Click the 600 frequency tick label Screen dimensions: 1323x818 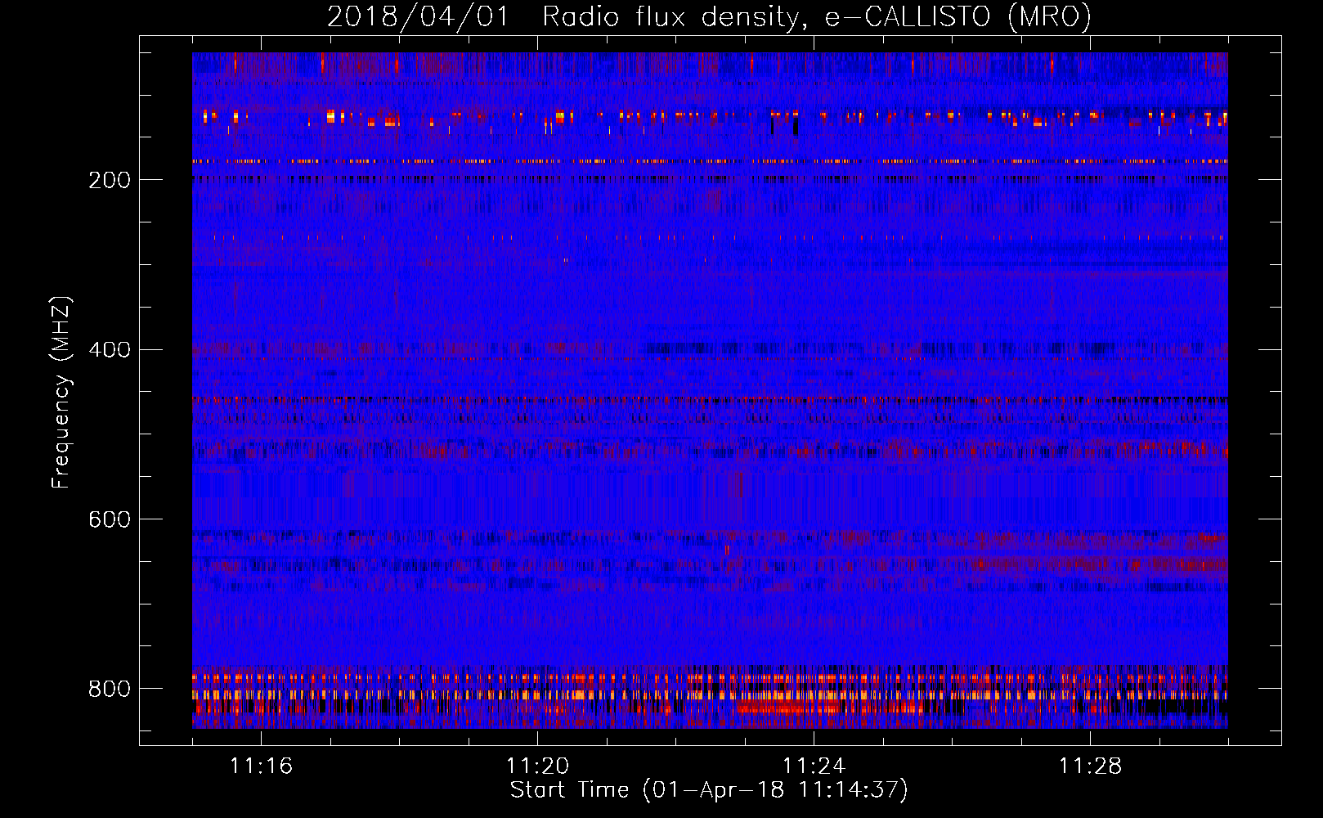110,520
